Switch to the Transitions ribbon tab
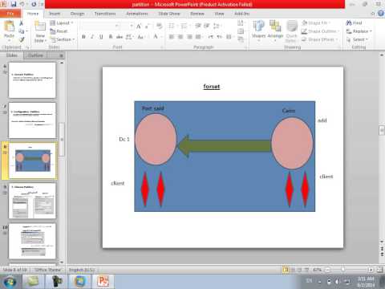 [105, 14]
